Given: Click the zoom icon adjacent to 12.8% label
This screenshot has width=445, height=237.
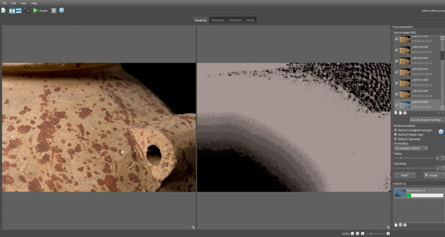Looking at the screenshot, I should tap(352, 234).
